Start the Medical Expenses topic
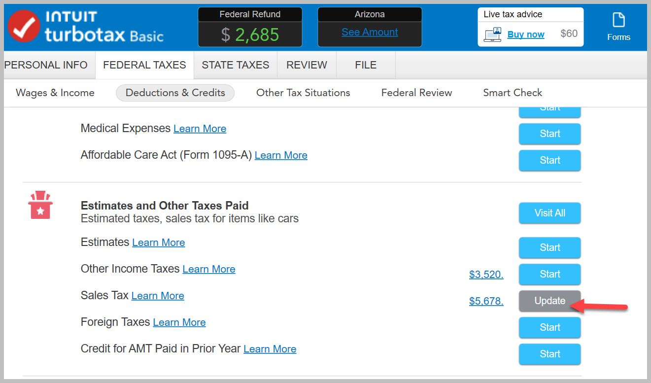 coord(549,134)
